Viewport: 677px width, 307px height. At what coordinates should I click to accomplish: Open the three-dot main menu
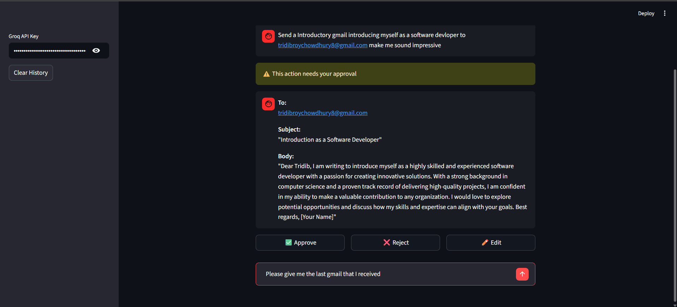[x=665, y=13]
